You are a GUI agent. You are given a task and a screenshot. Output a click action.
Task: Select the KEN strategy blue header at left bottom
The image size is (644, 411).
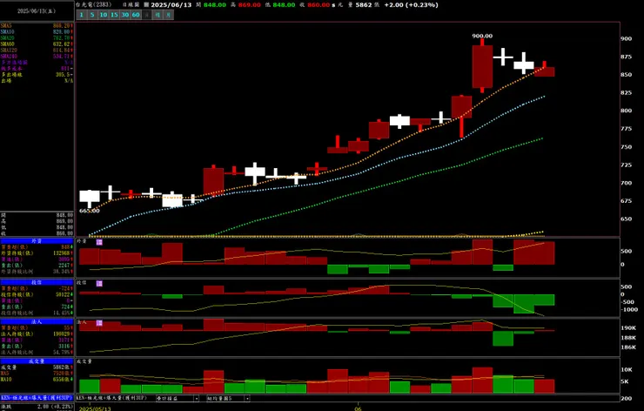point(37,398)
